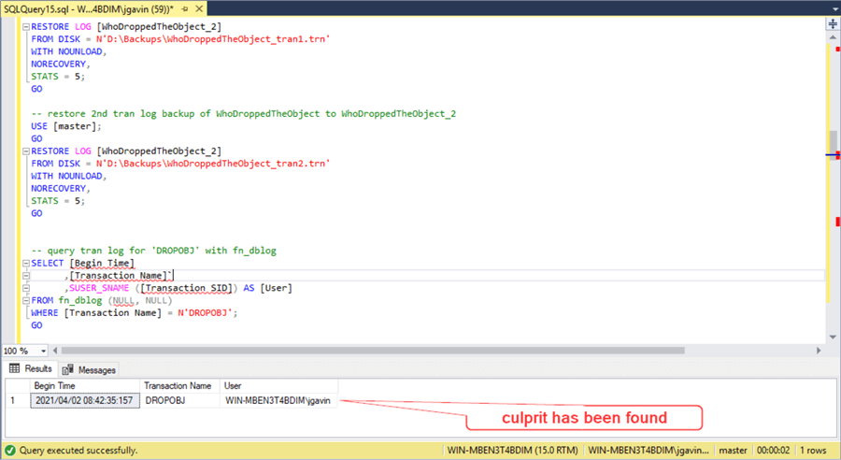This screenshot has width=841, height=460.
Task: Switch to the Messages tab
Action: [90, 369]
